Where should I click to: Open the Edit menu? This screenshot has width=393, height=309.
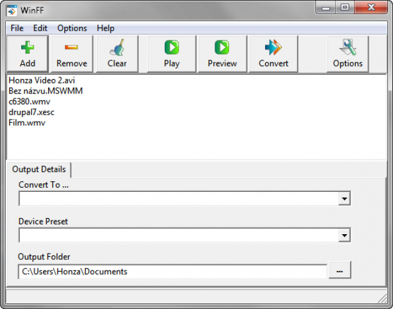(40, 28)
